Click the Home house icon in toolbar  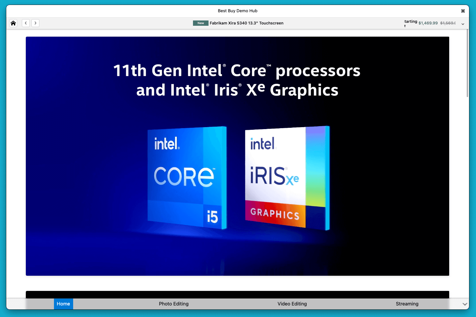[13, 23]
